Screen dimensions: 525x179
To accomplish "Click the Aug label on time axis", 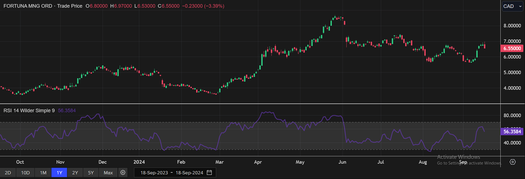I will [423, 162].
